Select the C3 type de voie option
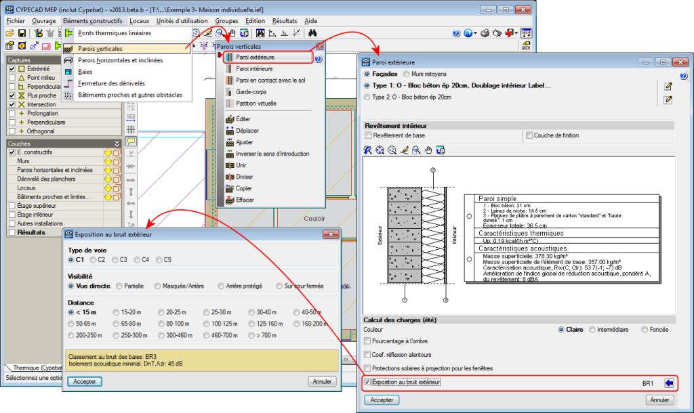The image size is (694, 413). click(116, 259)
